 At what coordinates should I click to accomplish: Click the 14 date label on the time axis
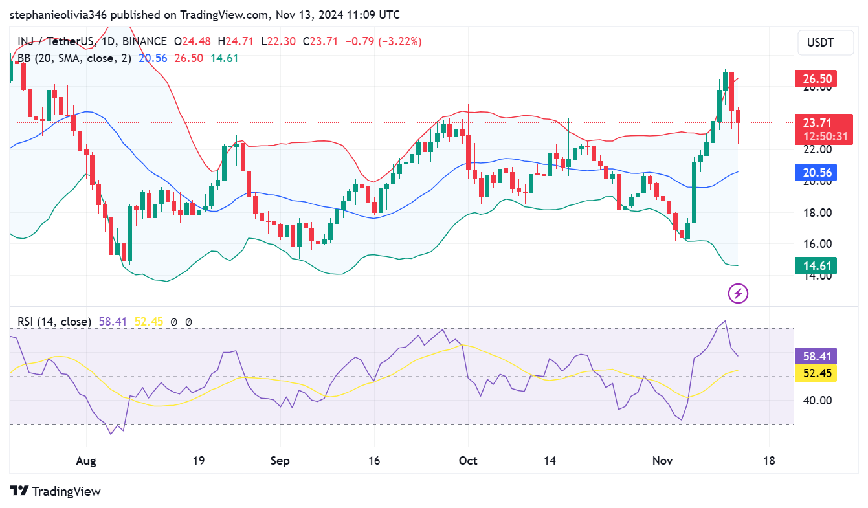[x=549, y=461]
